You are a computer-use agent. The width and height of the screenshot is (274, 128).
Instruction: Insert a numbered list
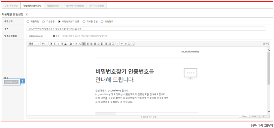point(99,44)
